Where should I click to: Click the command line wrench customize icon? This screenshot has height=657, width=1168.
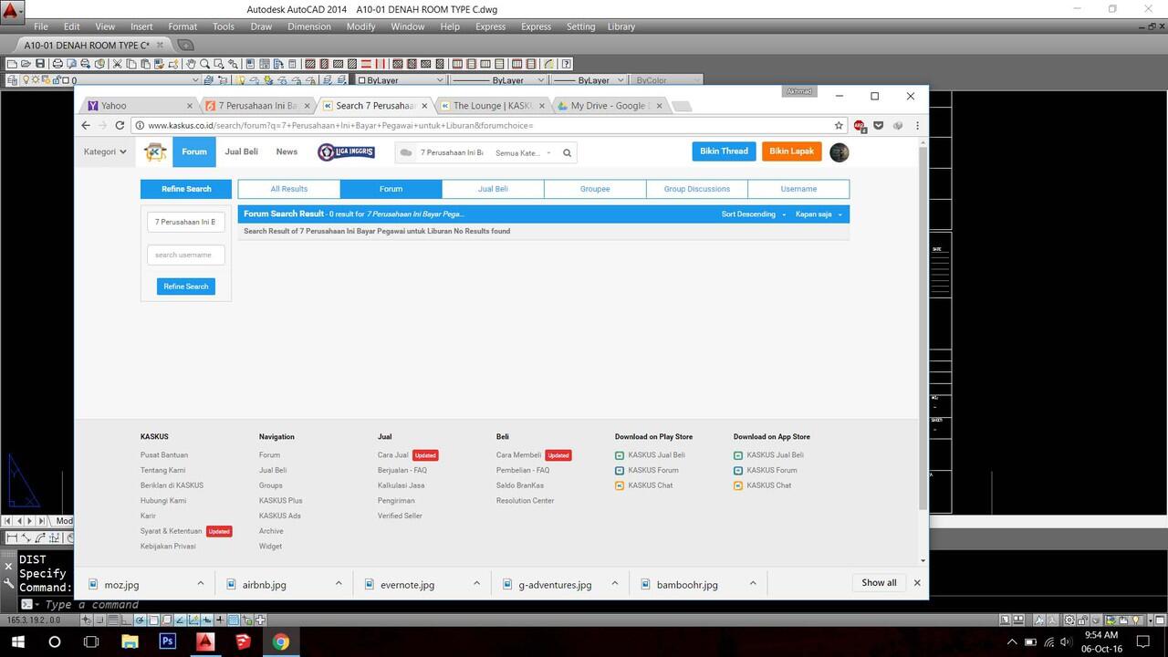pyautogui.click(x=9, y=582)
